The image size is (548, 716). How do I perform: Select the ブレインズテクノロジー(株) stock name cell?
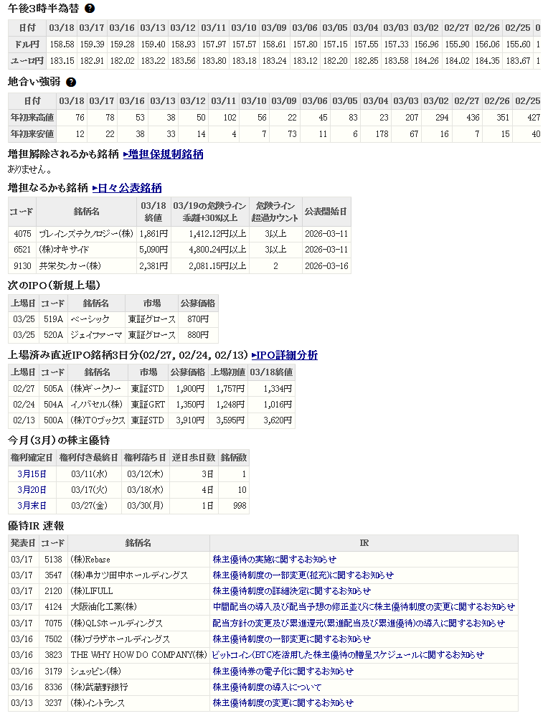point(86,233)
